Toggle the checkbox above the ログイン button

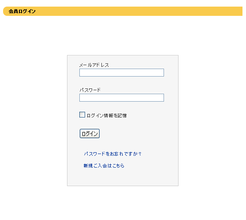point(82,114)
